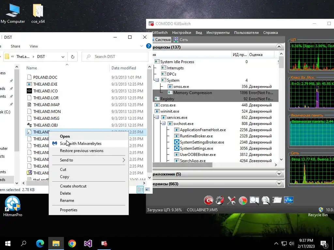Collapse the svchost.exe tree node
The width and height of the screenshot is (334, 250).
coord(164,123)
